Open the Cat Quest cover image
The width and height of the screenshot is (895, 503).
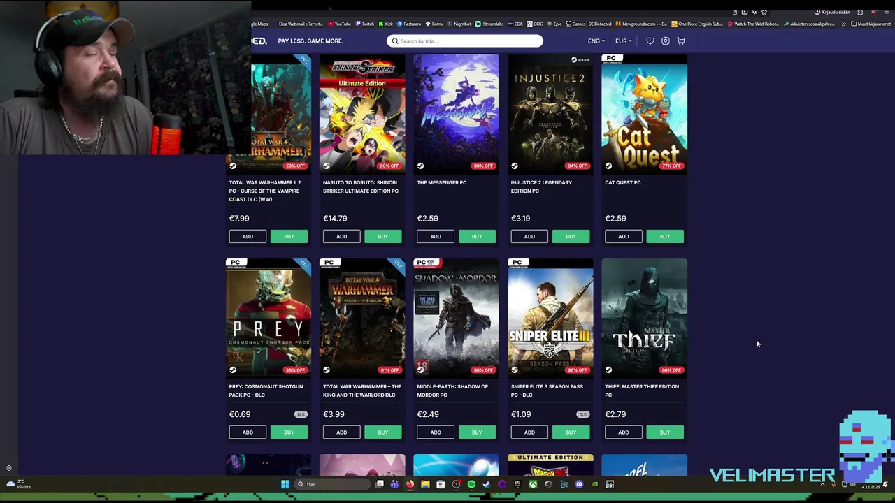tap(645, 114)
